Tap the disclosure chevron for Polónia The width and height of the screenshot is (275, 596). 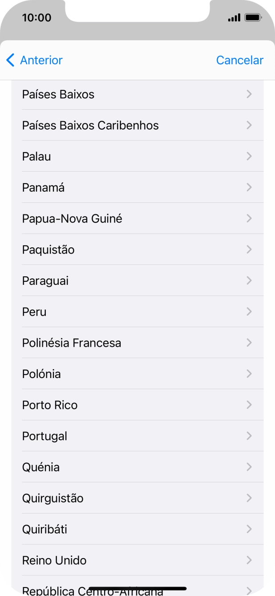click(249, 374)
